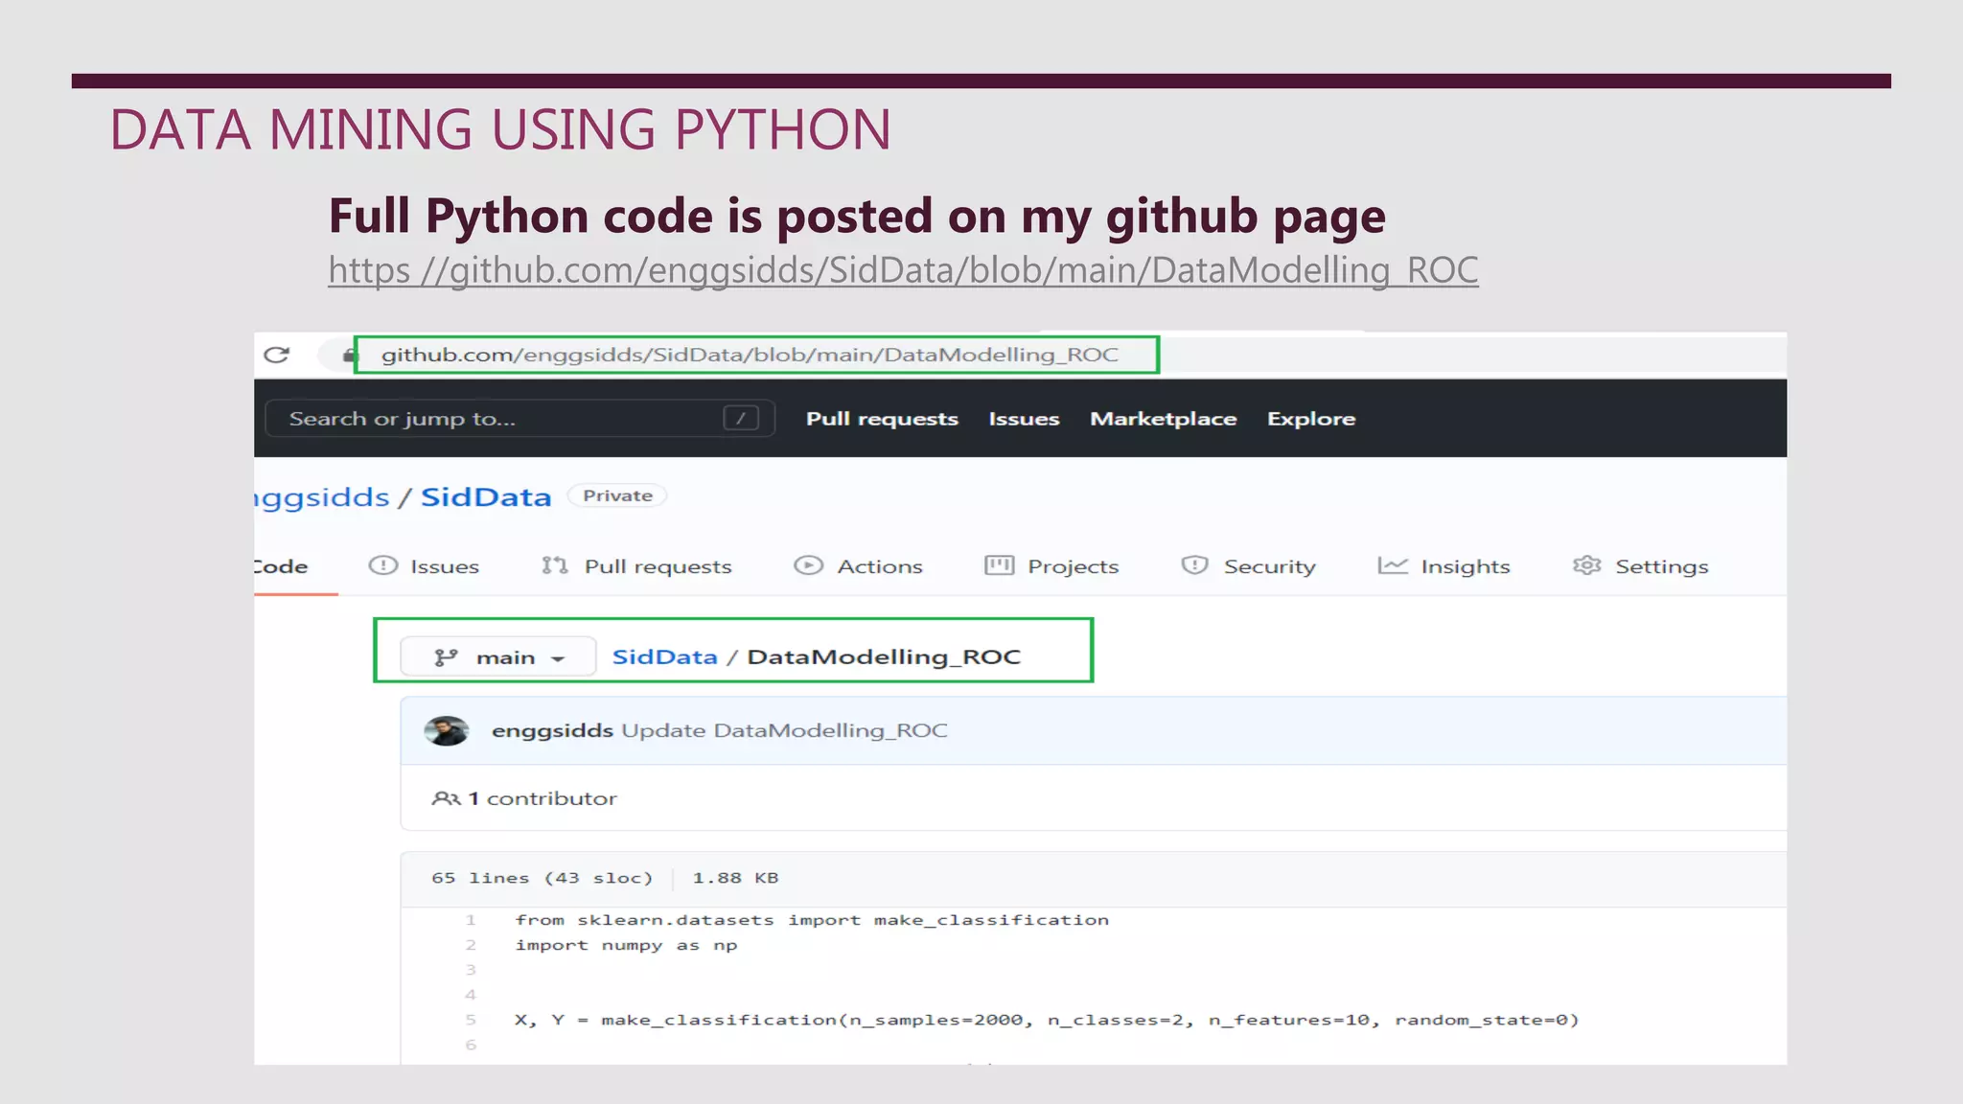Switch to the repository Pull requests tab

click(x=635, y=566)
